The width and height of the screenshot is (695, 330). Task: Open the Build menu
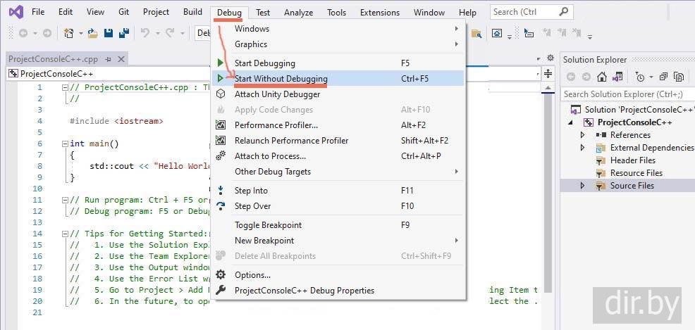coord(193,12)
